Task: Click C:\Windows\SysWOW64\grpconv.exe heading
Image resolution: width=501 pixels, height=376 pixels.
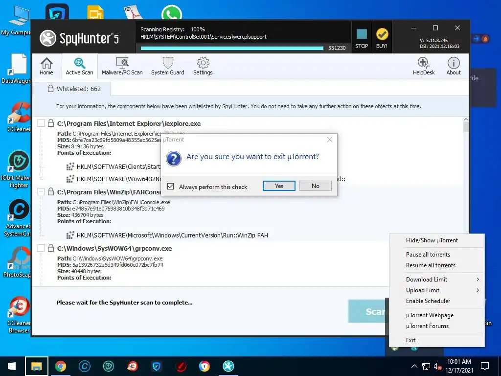Action: click(114, 248)
